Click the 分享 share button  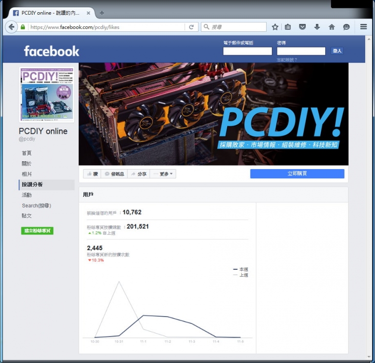coord(139,174)
